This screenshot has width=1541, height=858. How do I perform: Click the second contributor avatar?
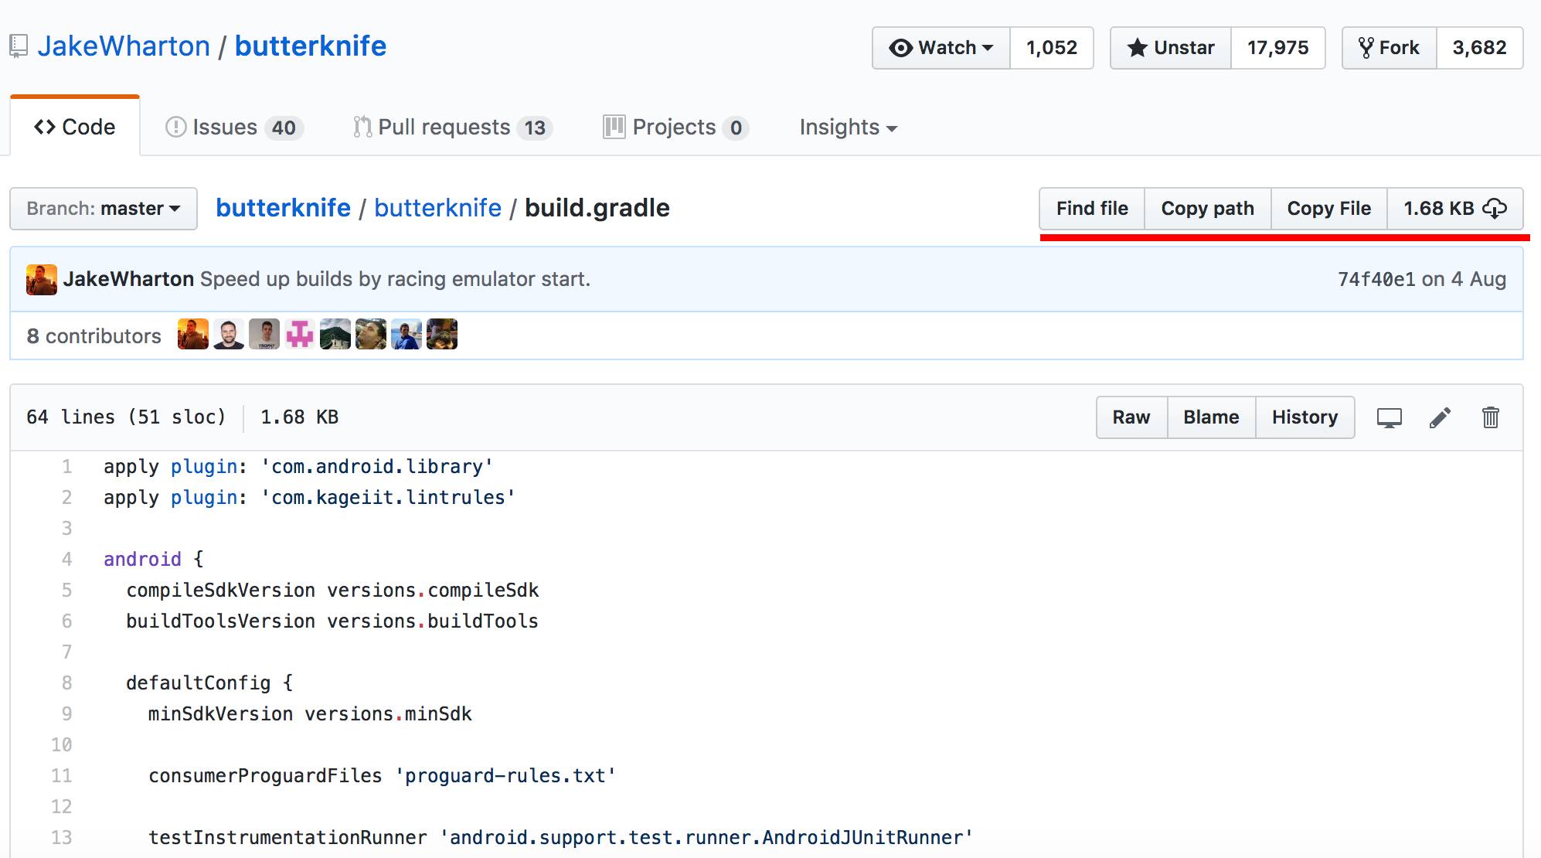[x=229, y=335]
